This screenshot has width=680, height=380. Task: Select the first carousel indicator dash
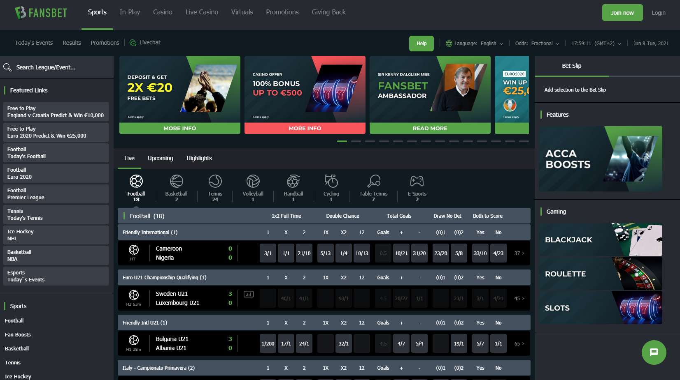point(342,141)
